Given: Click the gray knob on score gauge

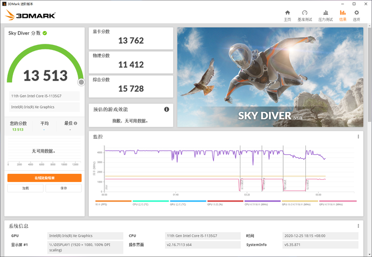Looking at the screenshot, I should coord(81,82).
